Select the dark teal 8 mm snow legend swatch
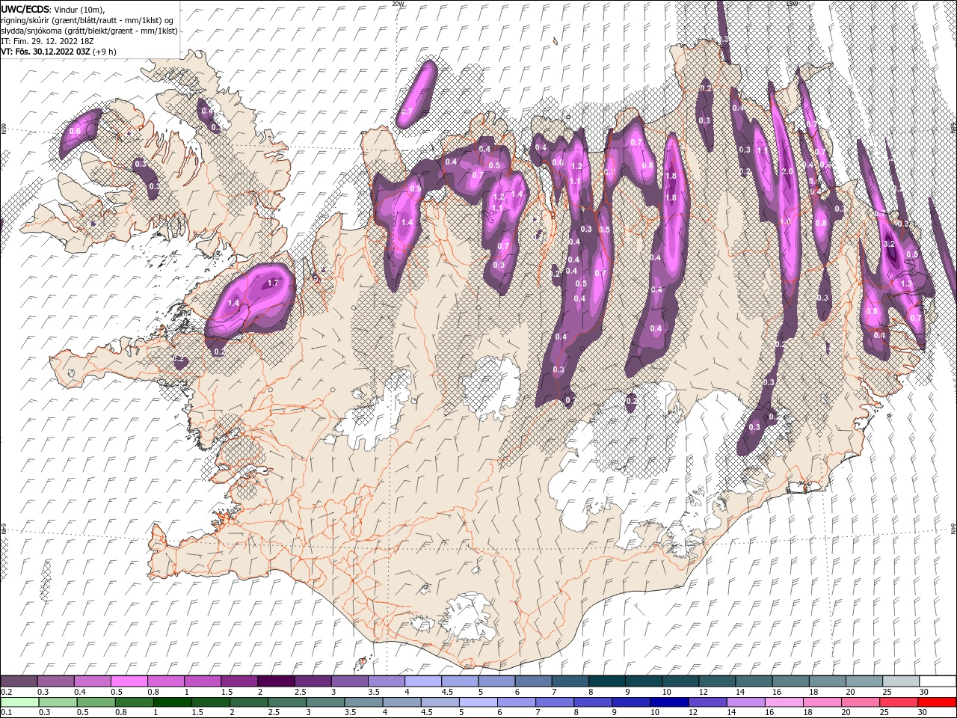Screen dimensions: 957x718 coord(606,681)
